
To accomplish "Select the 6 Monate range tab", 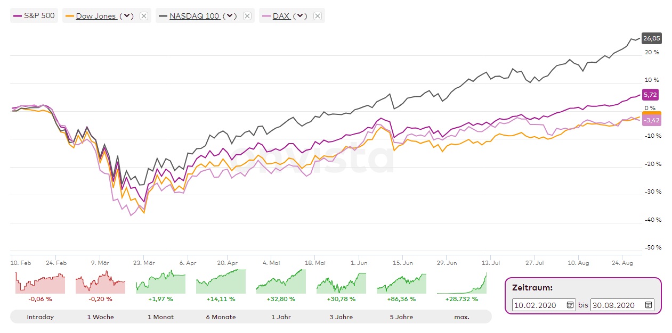I will tap(221, 317).
